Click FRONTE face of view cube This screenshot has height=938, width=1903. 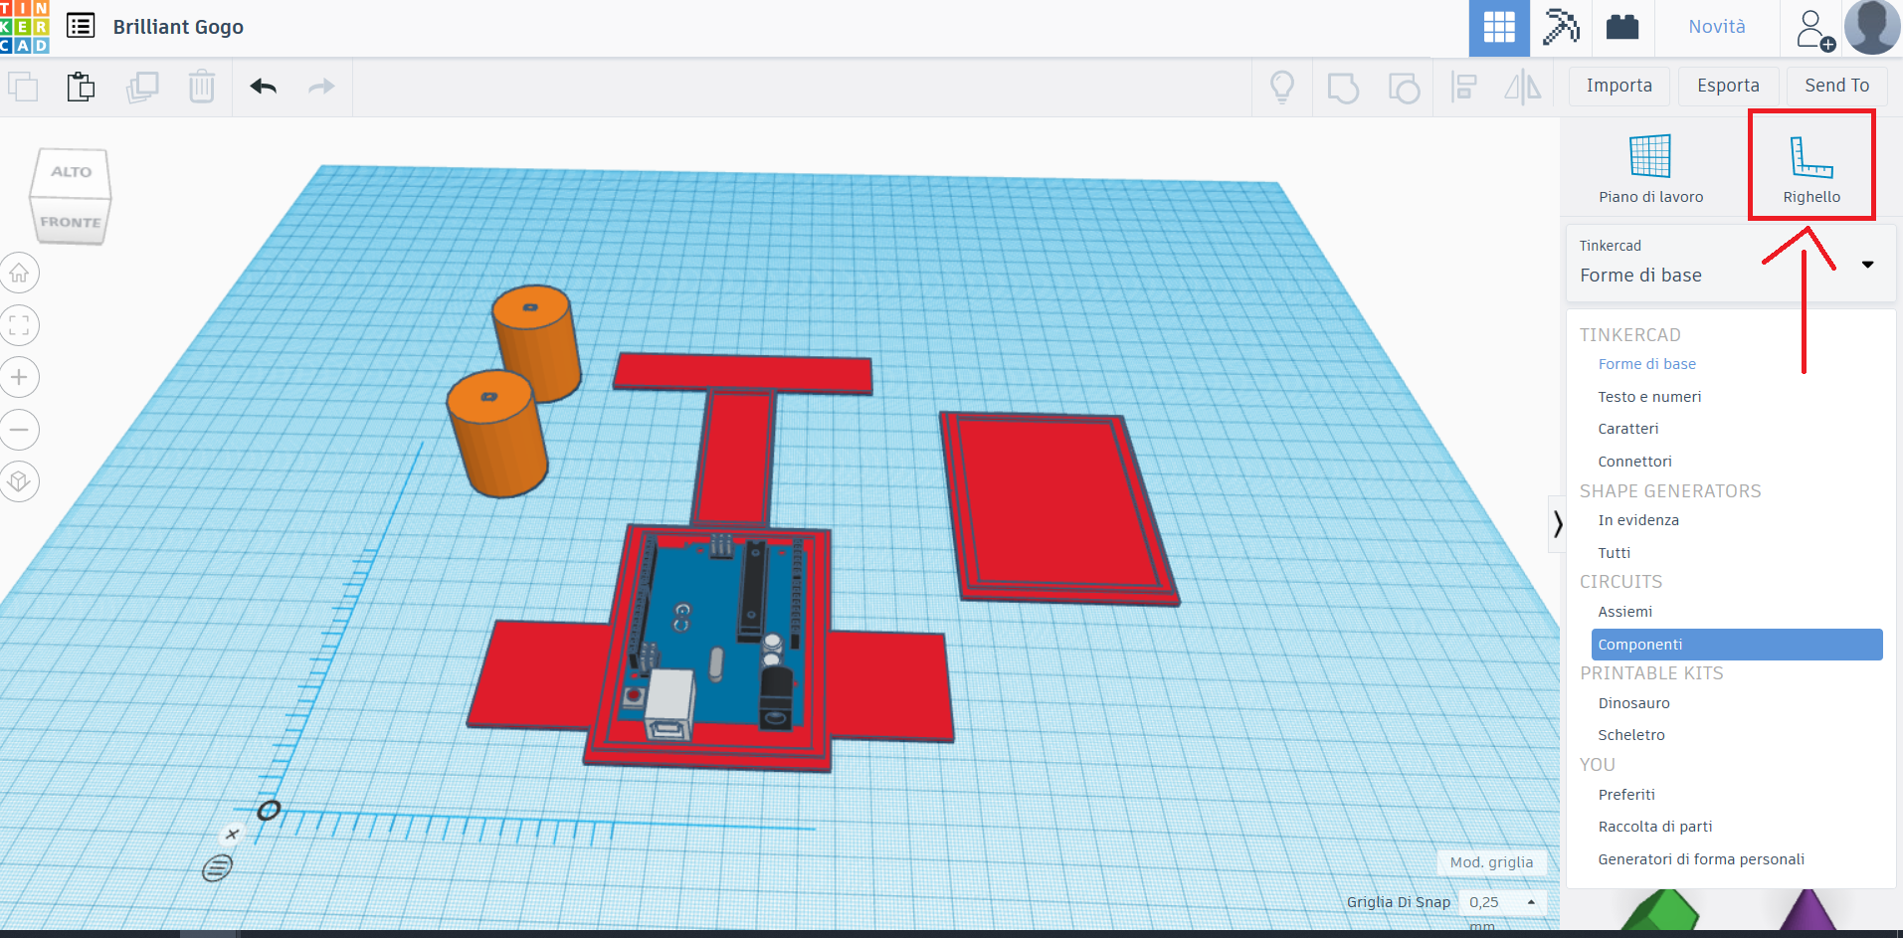(70, 222)
